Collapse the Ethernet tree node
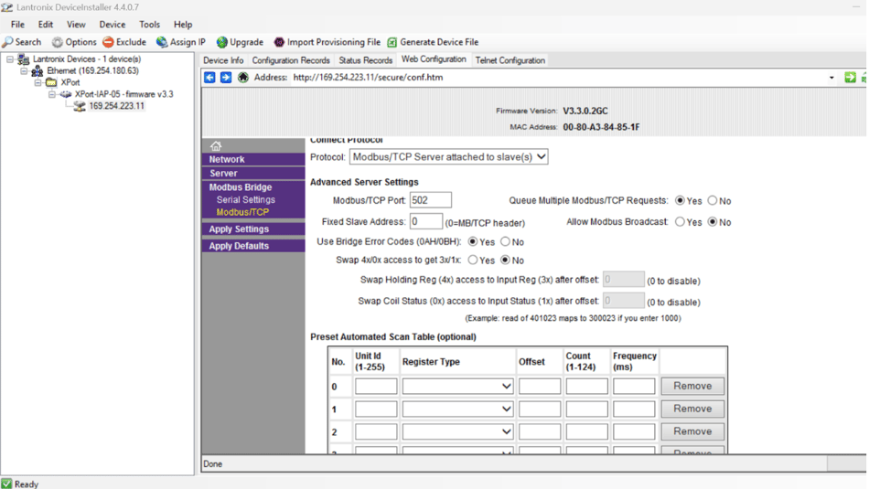This screenshot has width=869, height=489. [x=24, y=71]
